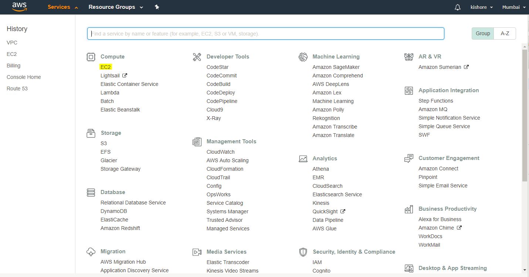The height and width of the screenshot is (277, 529).
Task: Switch to A-Z view
Action: pos(505,33)
